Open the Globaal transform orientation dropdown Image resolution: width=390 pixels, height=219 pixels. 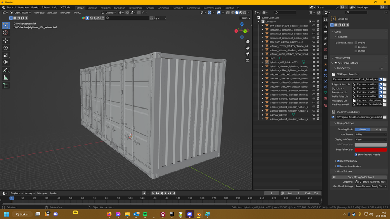[109, 13]
